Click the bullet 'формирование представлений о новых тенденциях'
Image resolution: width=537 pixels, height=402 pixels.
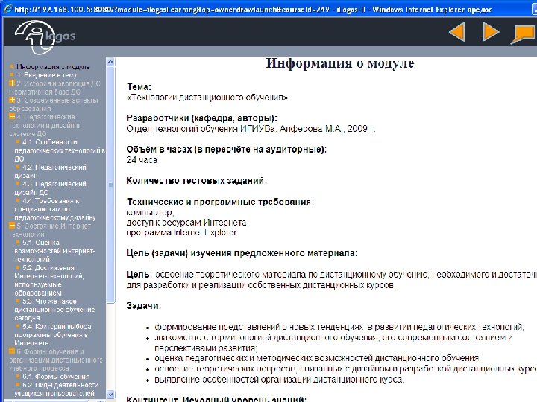339,327
